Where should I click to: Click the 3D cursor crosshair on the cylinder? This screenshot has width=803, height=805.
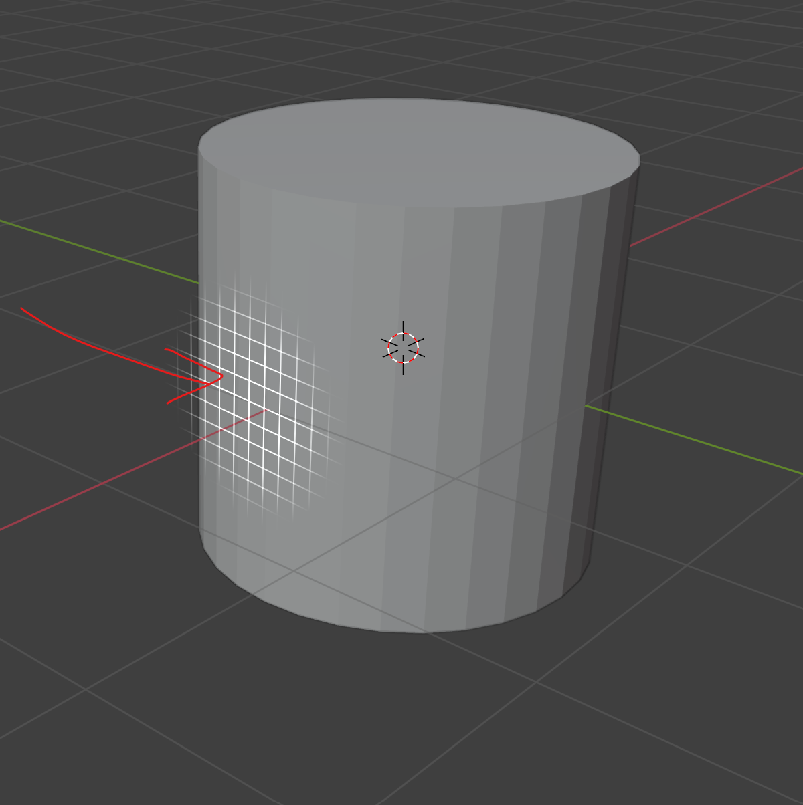point(403,348)
